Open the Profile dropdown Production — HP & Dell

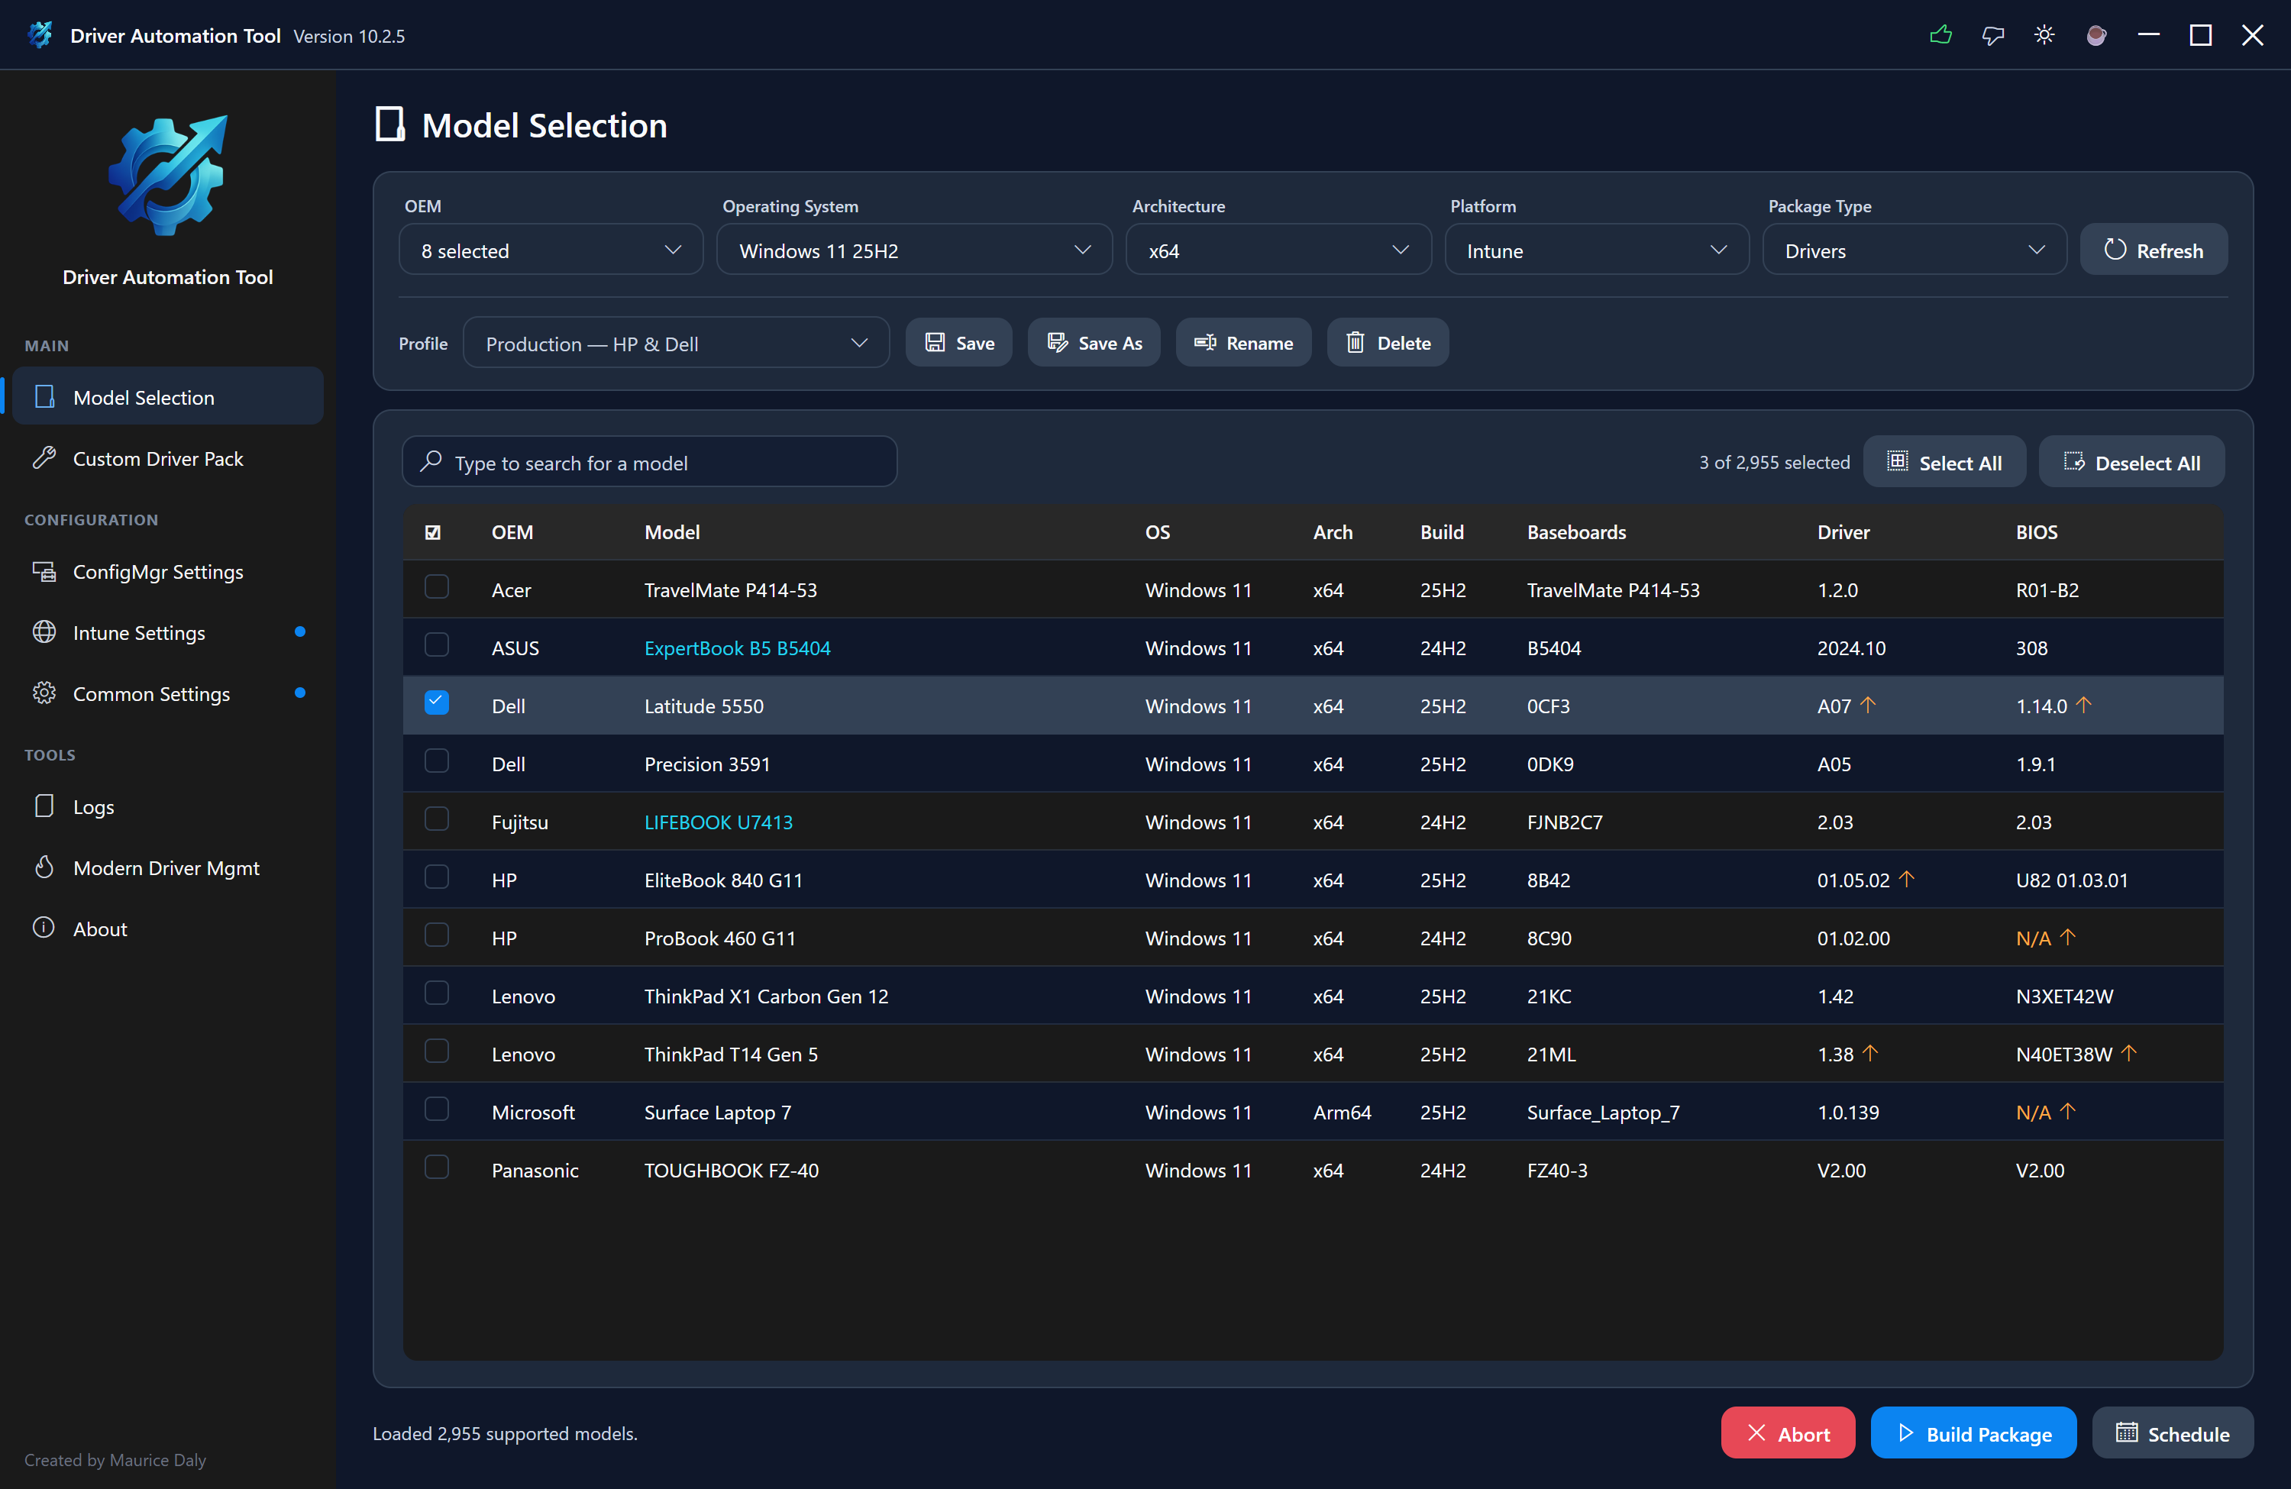point(676,344)
